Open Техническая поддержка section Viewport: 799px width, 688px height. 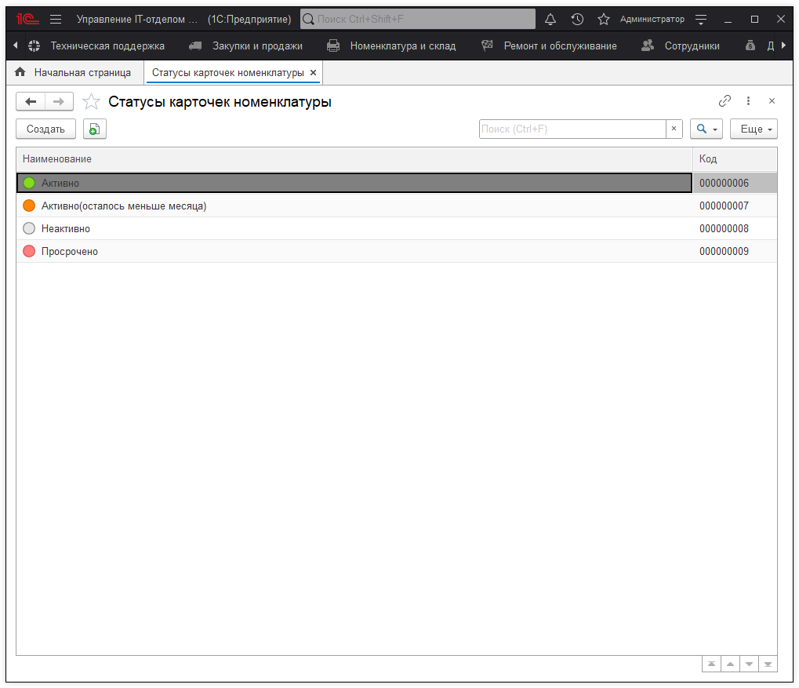click(x=107, y=46)
